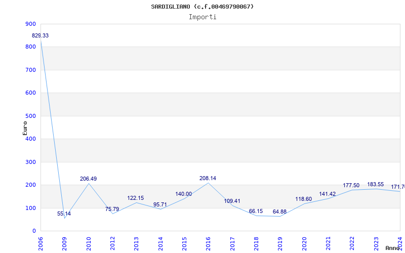Viewport: 405px width, 253px height.
Task: Click x-axis year label 2015
Action: click(x=184, y=243)
